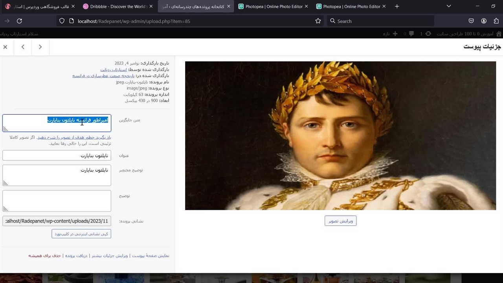Open the Firefox account icon
This screenshot has height=283, width=503.
tap(484, 21)
